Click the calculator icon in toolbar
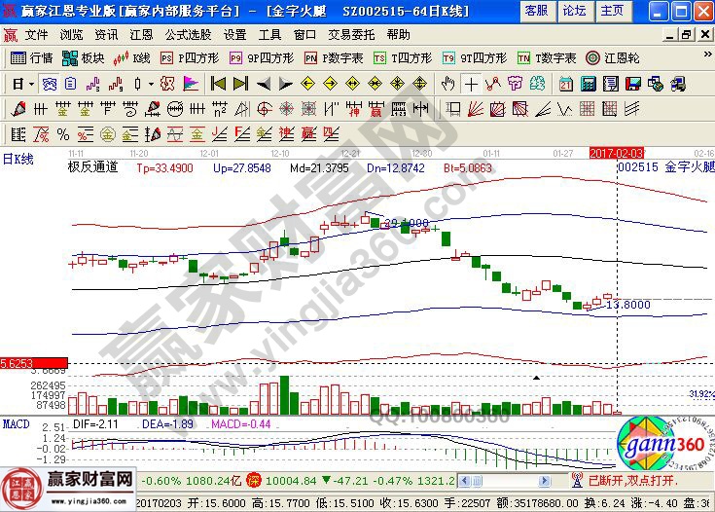This screenshot has width=715, height=512. point(590,84)
